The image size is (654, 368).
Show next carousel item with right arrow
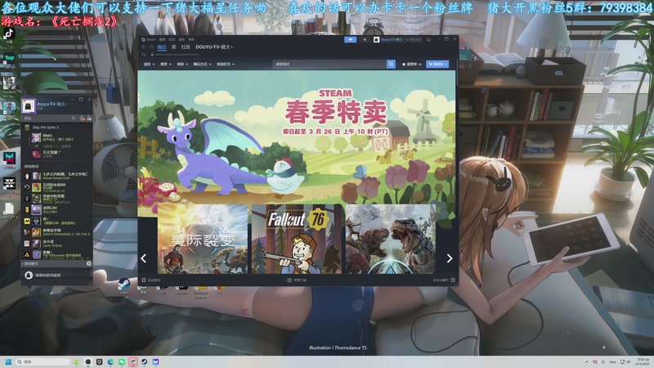[449, 258]
